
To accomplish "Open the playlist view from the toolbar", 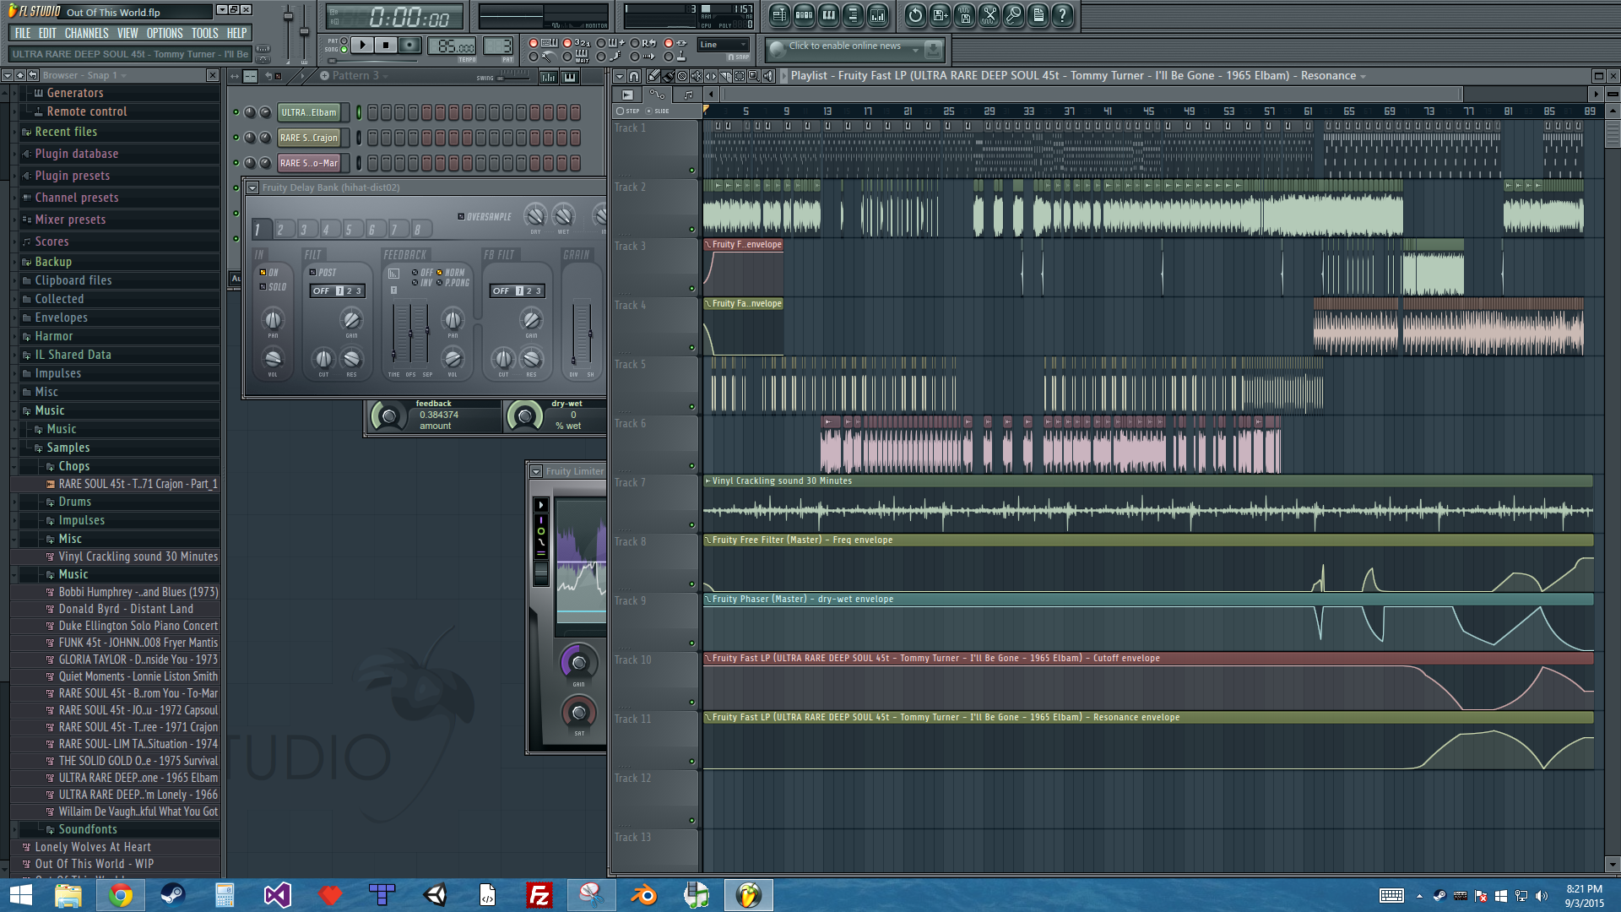I will click(x=779, y=15).
